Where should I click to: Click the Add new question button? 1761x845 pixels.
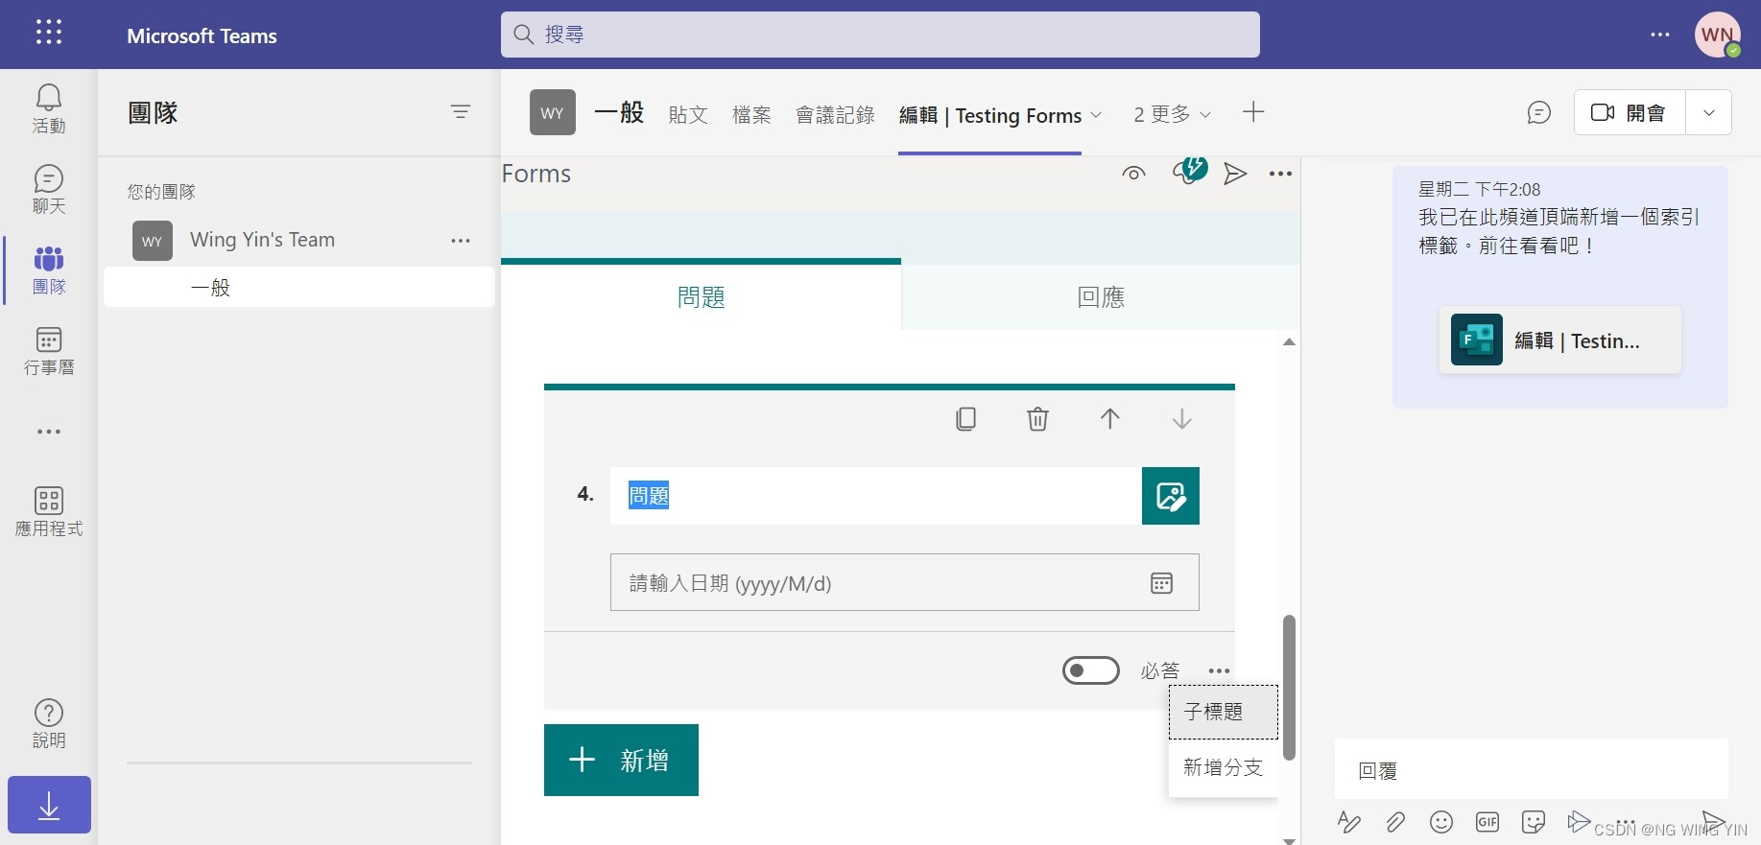[621, 761]
